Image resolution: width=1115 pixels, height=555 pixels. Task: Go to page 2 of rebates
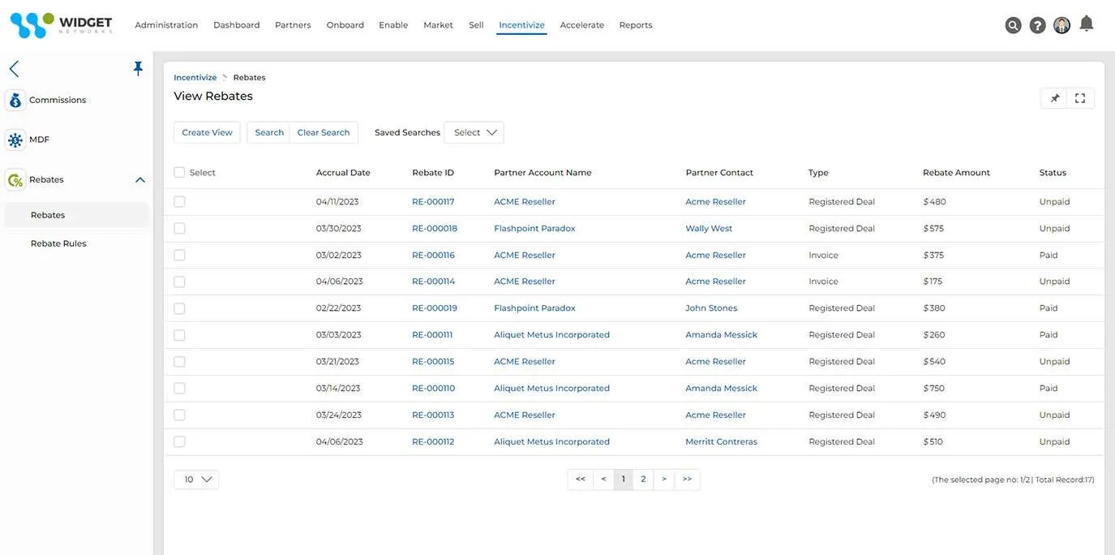point(643,480)
